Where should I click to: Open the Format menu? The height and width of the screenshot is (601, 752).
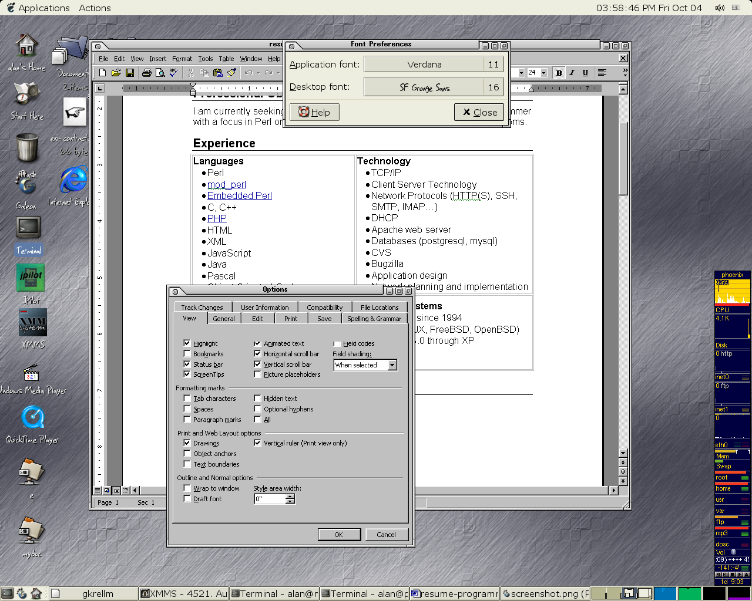[182, 59]
